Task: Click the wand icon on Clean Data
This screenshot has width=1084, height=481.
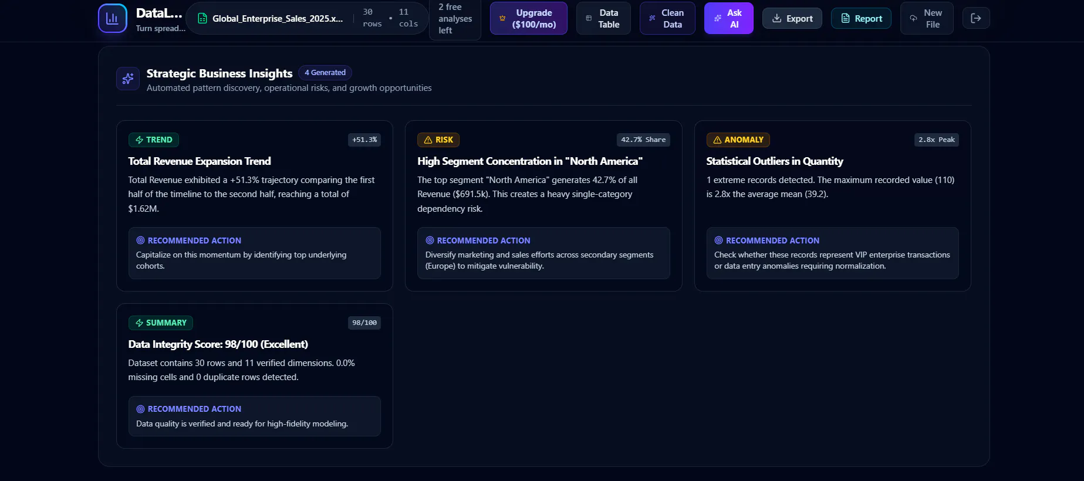Action: pos(652,18)
